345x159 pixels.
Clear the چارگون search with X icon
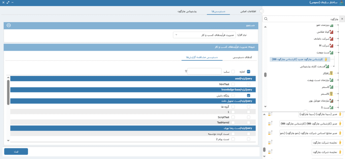pos(342,19)
